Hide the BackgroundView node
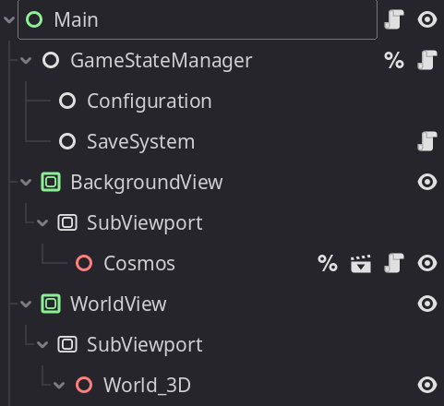The image size is (444, 406). (x=427, y=182)
